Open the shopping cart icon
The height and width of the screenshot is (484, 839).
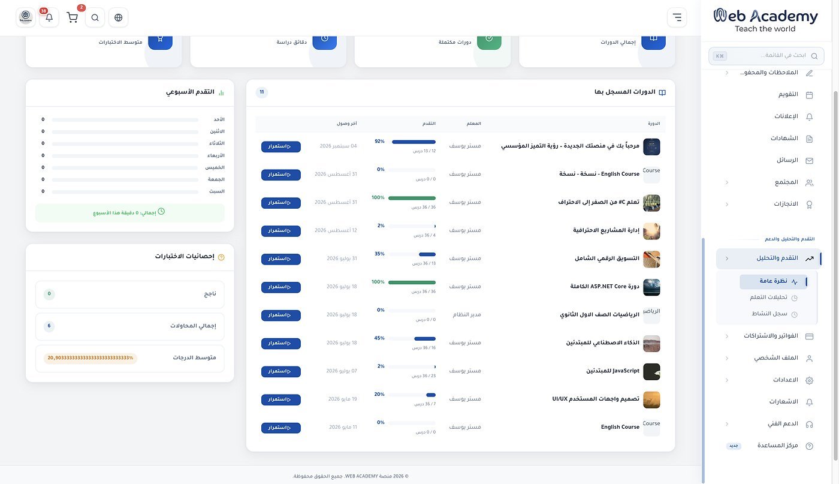click(73, 17)
